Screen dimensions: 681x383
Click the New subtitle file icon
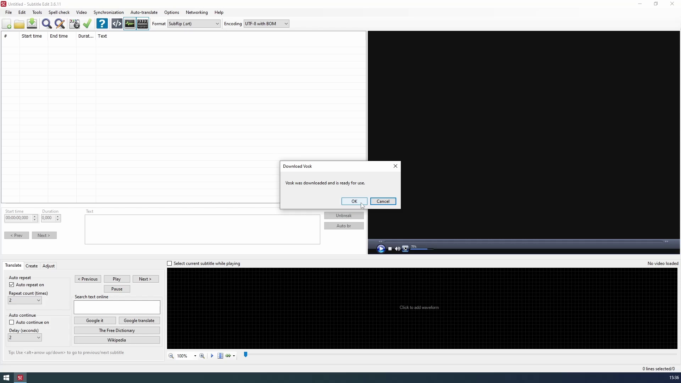pos(6,24)
